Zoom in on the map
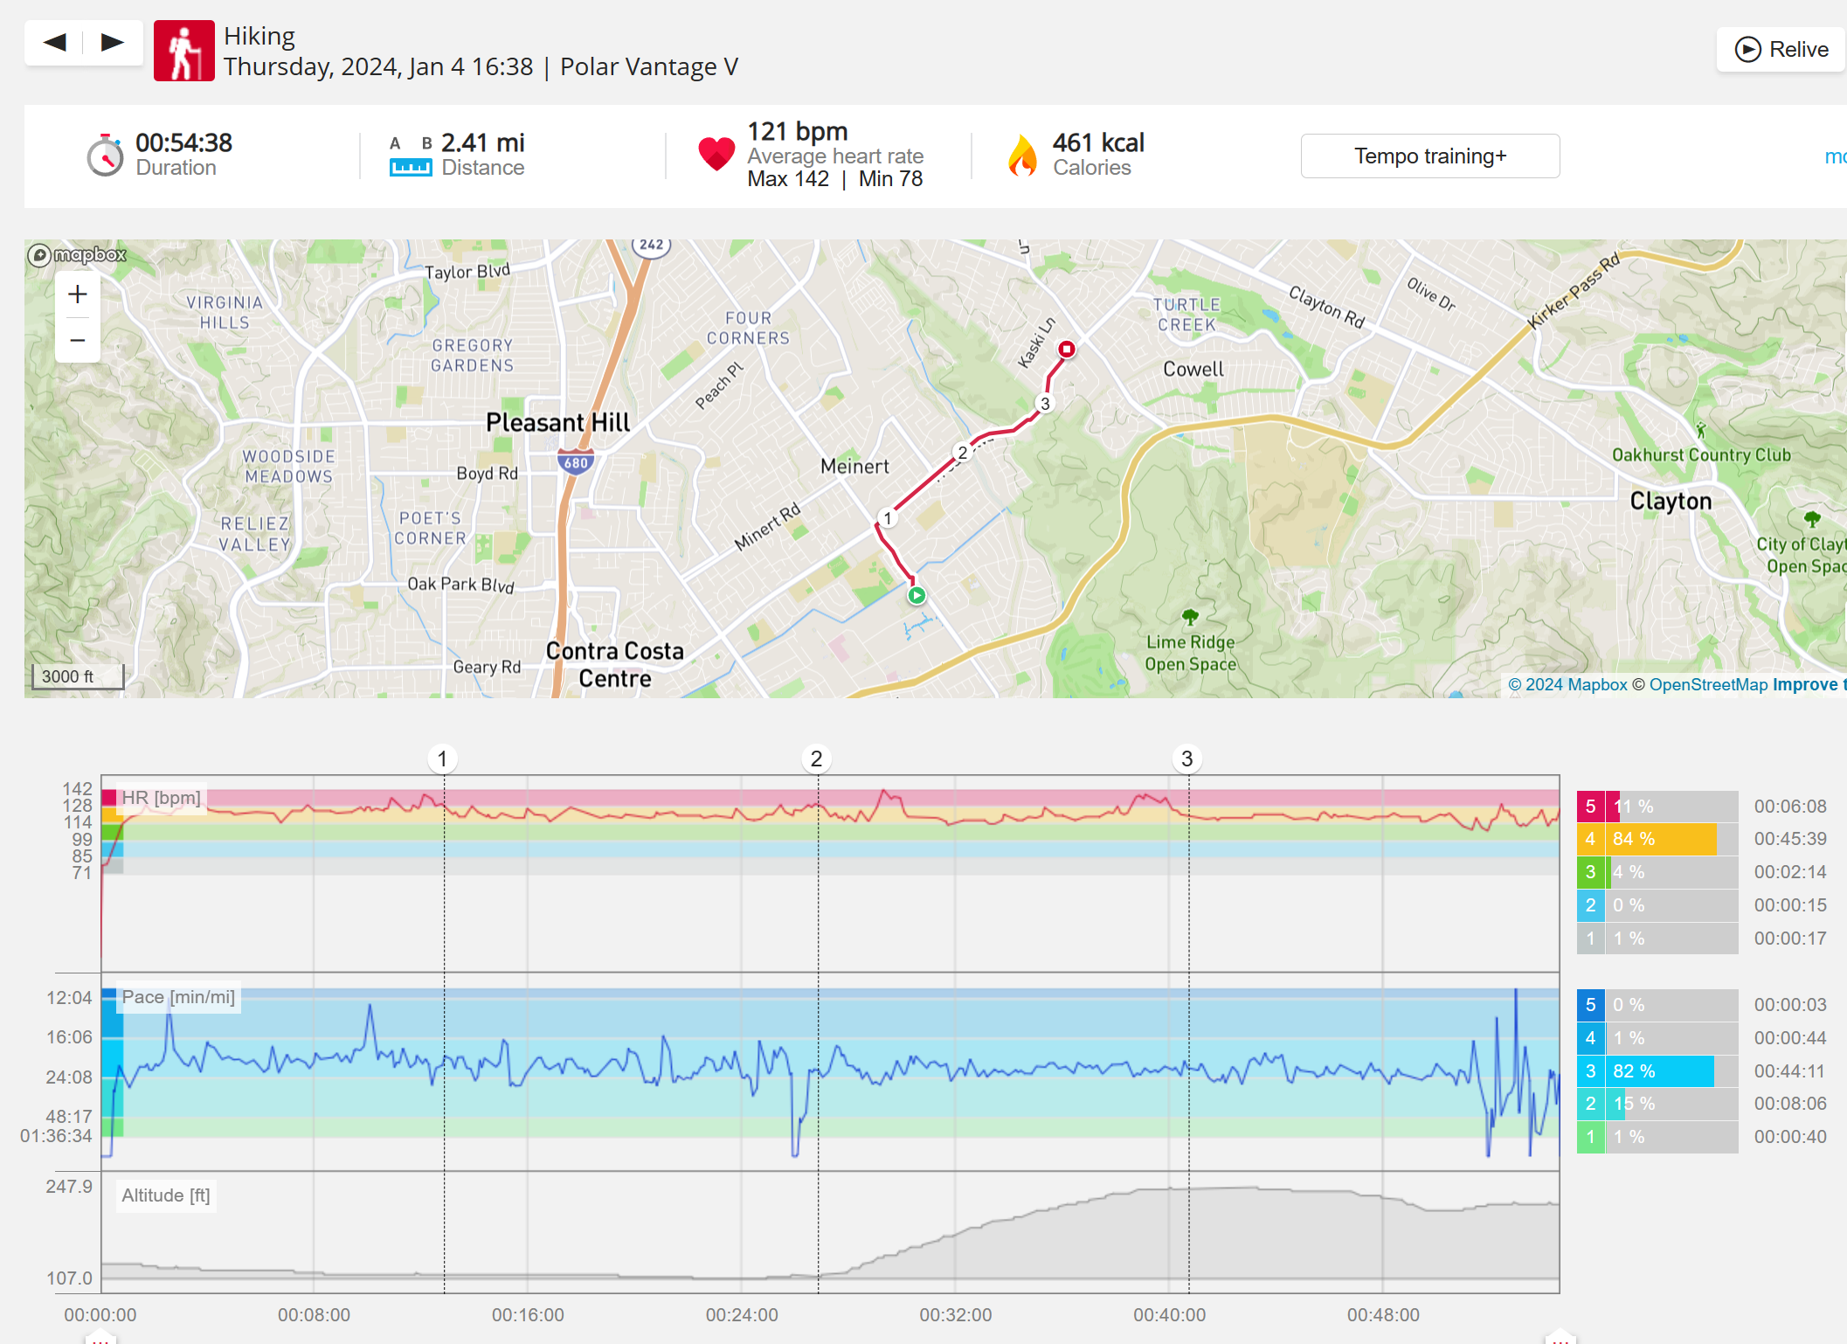The image size is (1847, 1344). tap(78, 294)
